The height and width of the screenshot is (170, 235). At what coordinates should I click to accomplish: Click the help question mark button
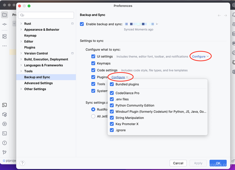(22, 163)
